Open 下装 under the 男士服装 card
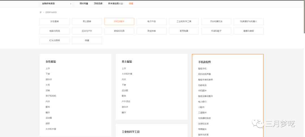Viewport: 305px width, 137px height. pos(124,85)
